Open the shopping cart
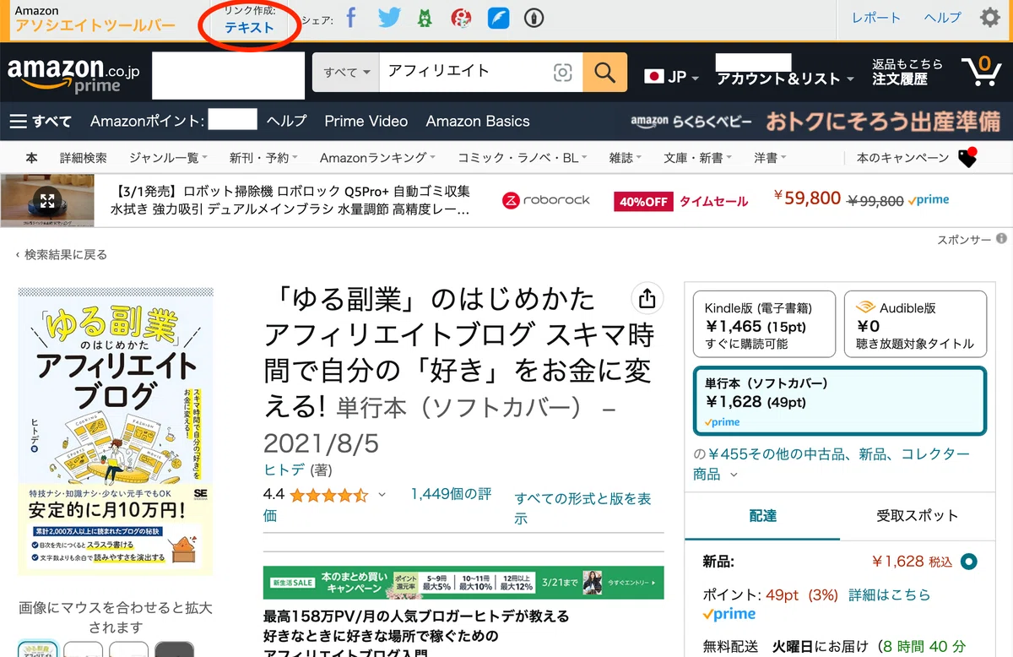 981,72
